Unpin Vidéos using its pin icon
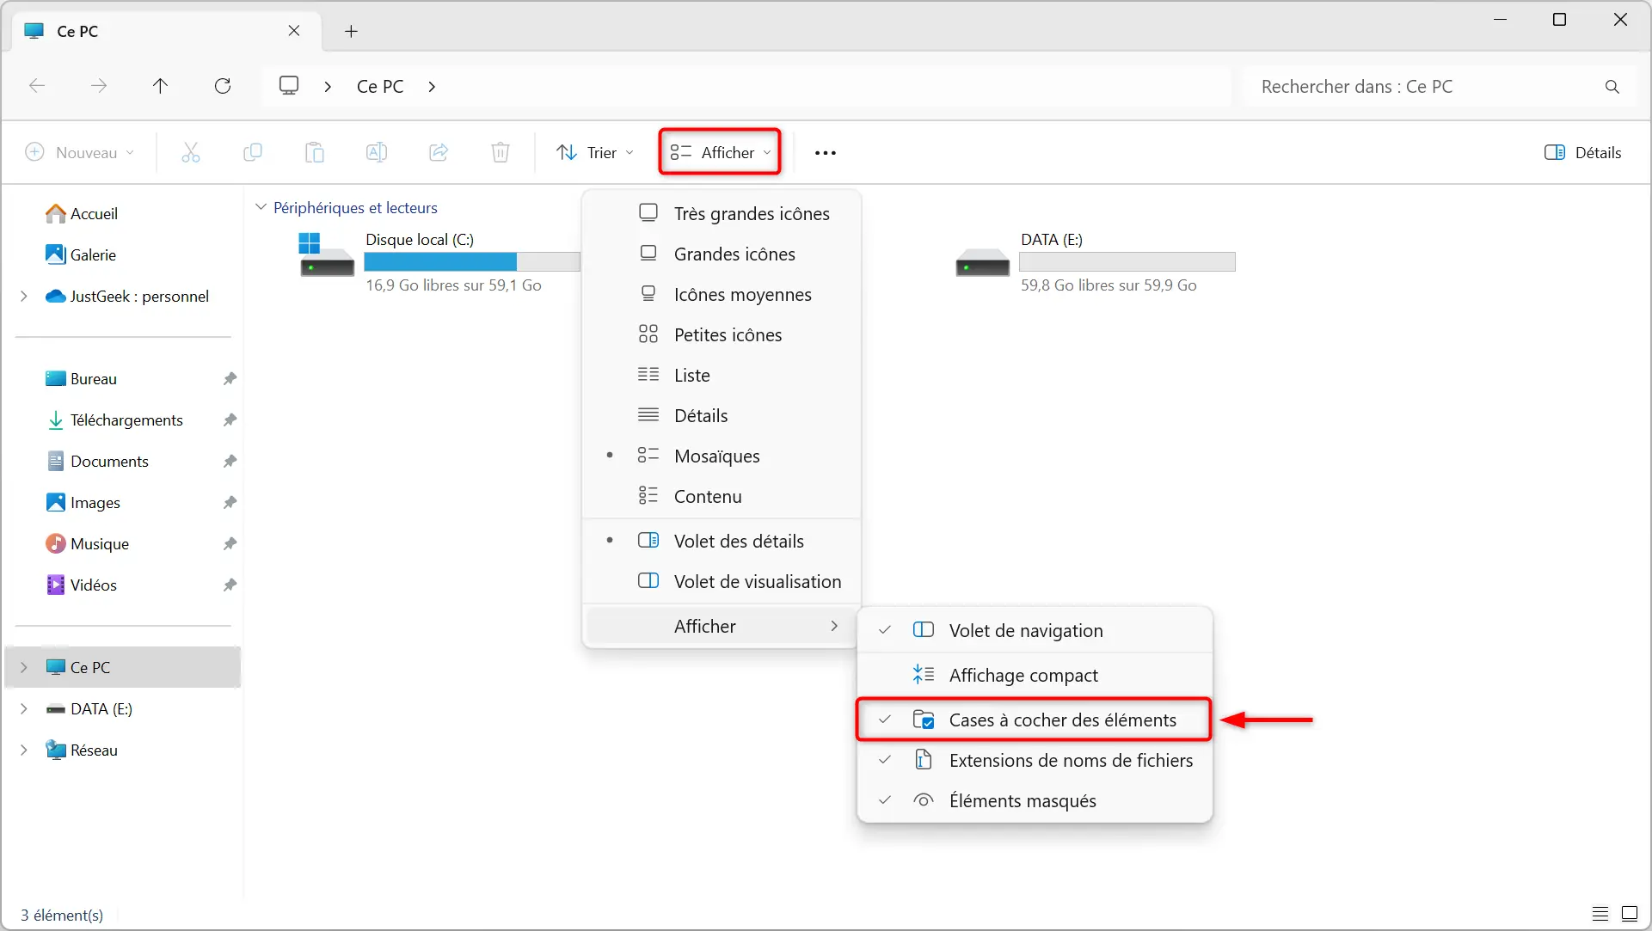The width and height of the screenshot is (1652, 931). tap(230, 585)
